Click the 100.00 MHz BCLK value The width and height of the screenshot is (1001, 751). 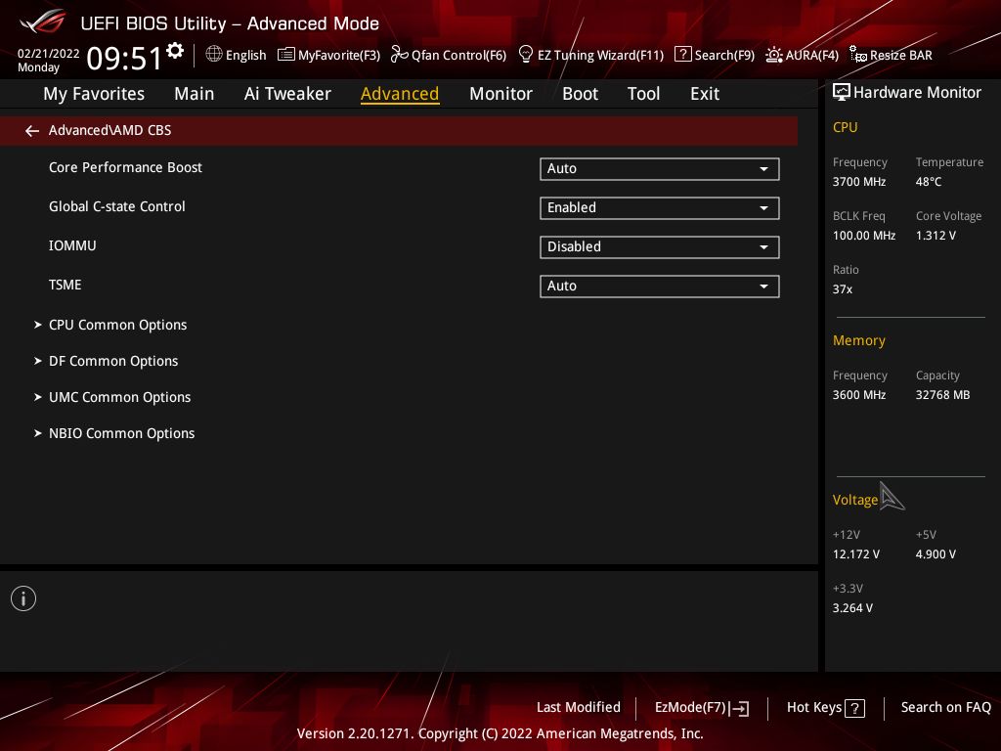pyautogui.click(x=864, y=235)
